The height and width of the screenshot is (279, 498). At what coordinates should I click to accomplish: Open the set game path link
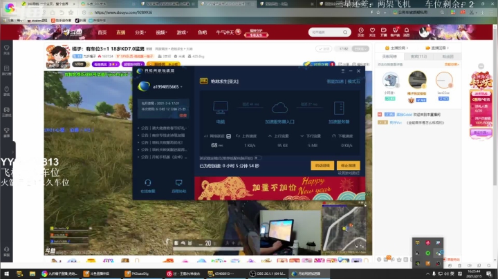click(x=349, y=173)
